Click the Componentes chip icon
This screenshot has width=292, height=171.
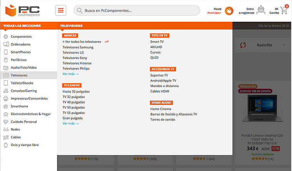(6, 37)
